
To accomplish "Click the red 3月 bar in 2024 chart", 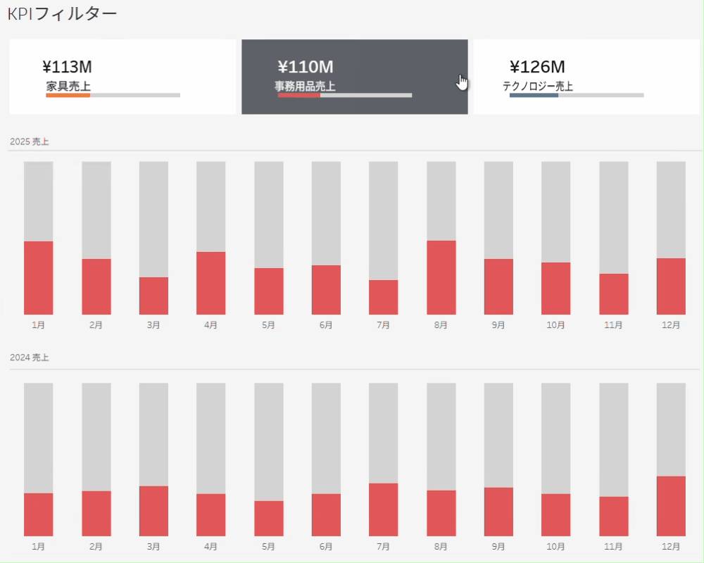I will pos(153,511).
